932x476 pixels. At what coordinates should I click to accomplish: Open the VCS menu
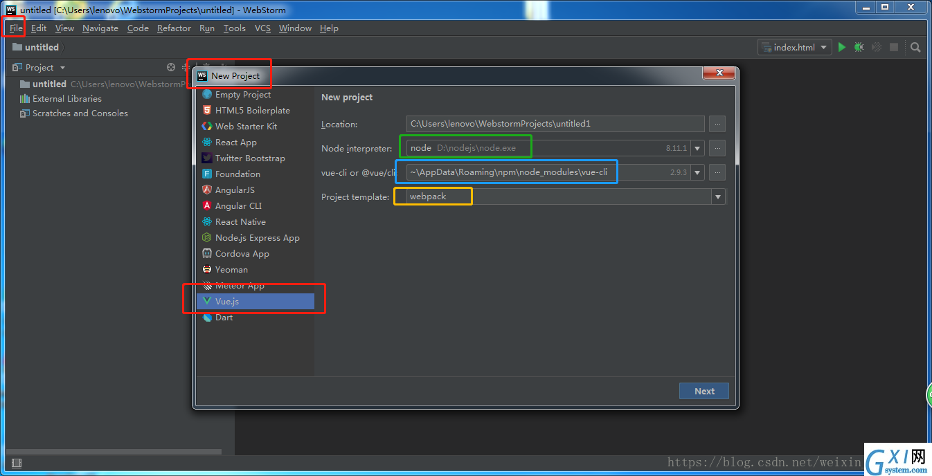click(262, 28)
